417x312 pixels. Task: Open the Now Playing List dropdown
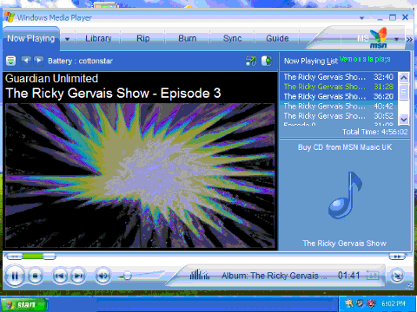tap(311, 61)
